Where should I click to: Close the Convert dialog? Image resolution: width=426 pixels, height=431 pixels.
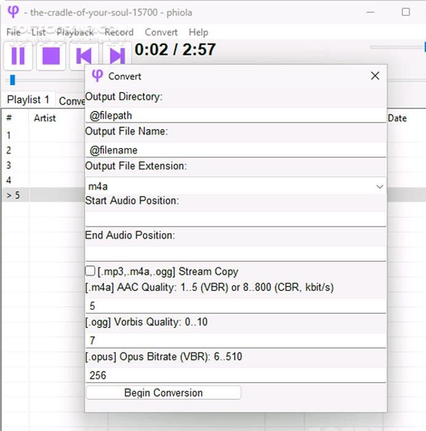click(375, 76)
